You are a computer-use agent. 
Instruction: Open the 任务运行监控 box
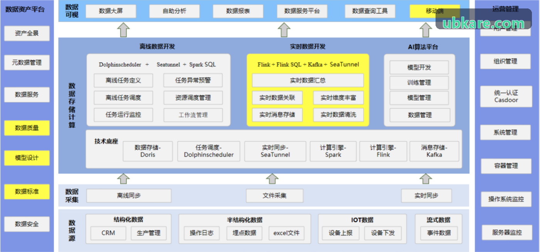(x=123, y=115)
